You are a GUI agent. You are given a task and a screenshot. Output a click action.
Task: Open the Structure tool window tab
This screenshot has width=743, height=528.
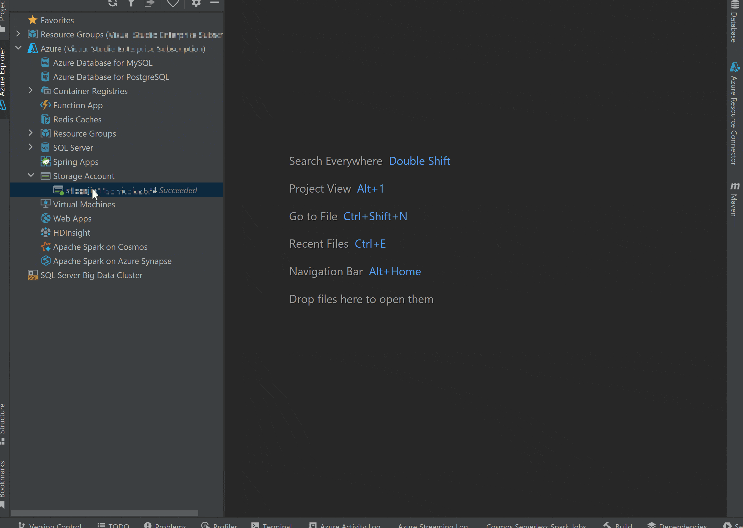[3, 424]
